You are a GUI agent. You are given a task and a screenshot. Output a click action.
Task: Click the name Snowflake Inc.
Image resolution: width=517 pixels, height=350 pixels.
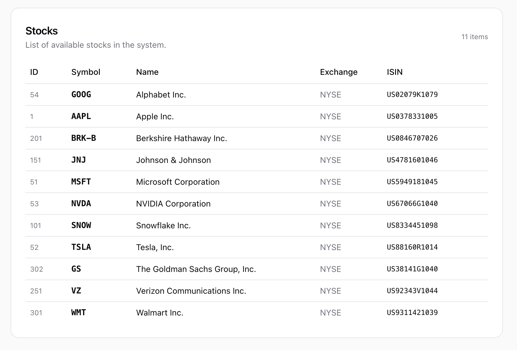coord(163,225)
